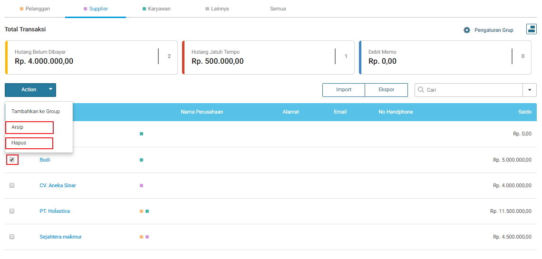The width and height of the screenshot is (542, 259).
Task: Open the CV. Aneka Sinar contact link
Action: pos(58,185)
